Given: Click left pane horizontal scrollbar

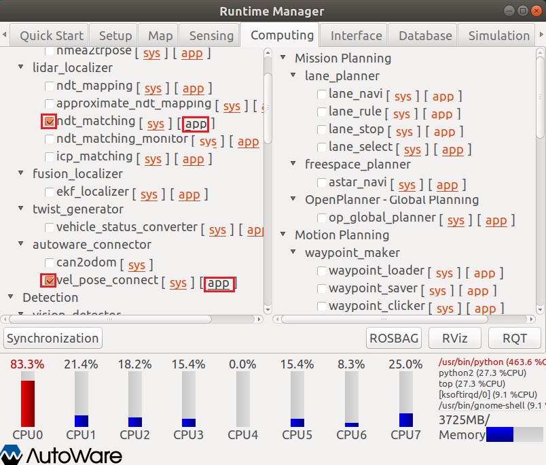Looking at the screenshot, I should pyautogui.click(x=110, y=319).
